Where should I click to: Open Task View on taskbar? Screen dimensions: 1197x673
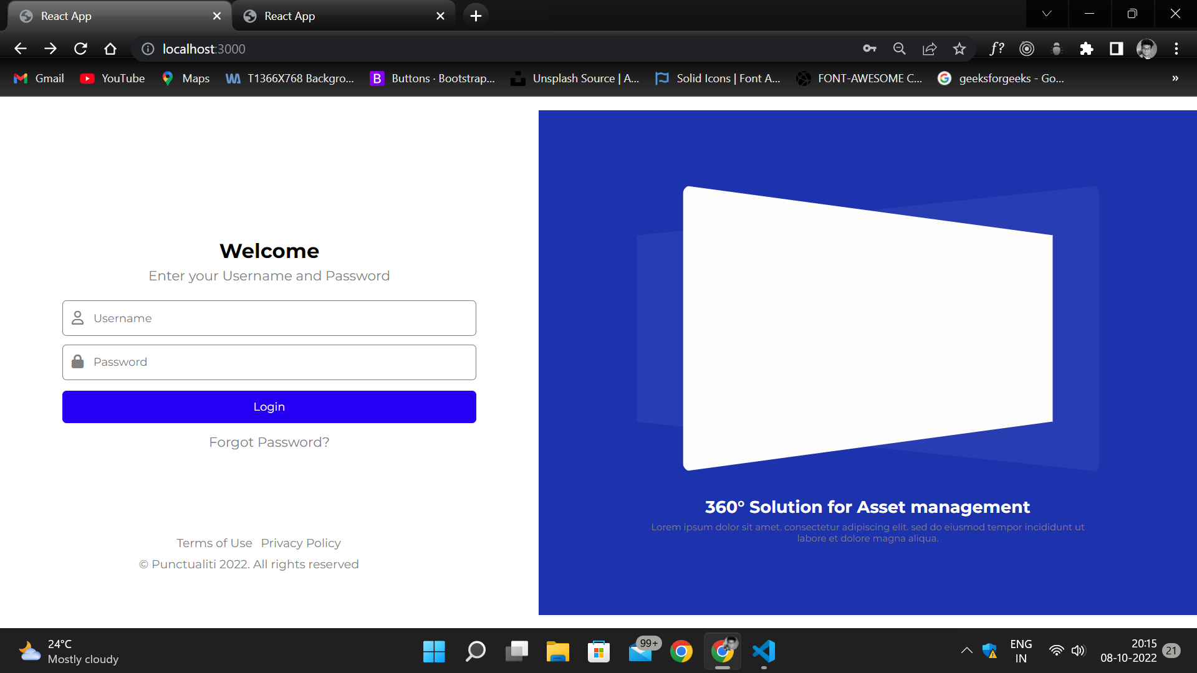[x=517, y=652]
